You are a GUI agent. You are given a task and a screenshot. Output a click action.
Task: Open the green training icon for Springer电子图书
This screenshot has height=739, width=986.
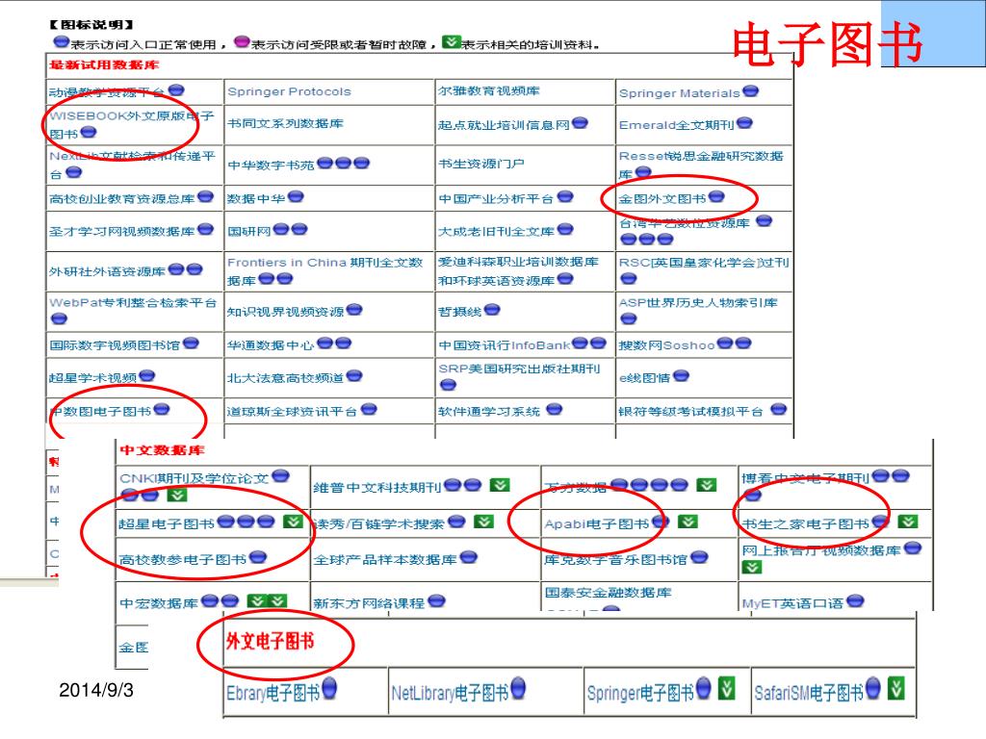(x=726, y=689)
